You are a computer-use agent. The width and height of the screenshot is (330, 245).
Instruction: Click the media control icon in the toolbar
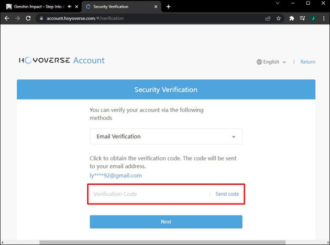302,18
